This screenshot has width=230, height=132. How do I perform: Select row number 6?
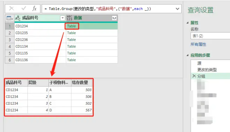pyautogui.click(x=10, y=60)
